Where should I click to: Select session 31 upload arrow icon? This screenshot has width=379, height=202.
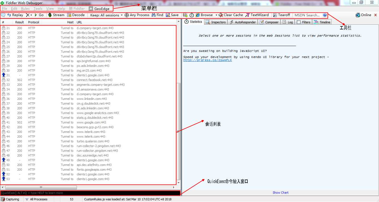coord(4,75)
